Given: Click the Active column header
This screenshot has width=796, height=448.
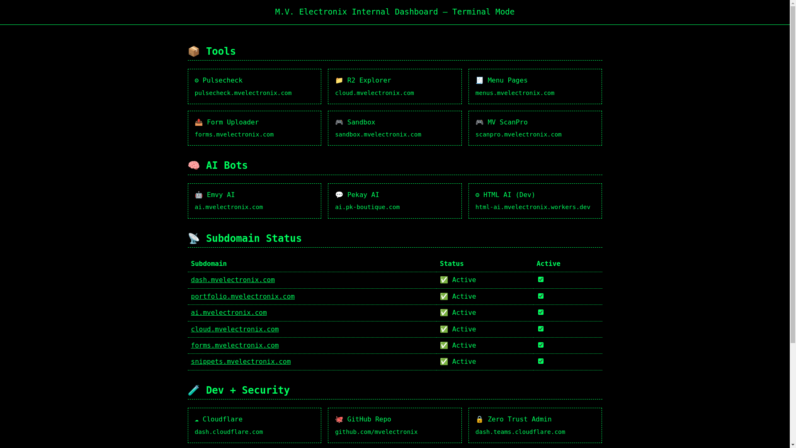Looking at the screenshot, I should point(548,264).
